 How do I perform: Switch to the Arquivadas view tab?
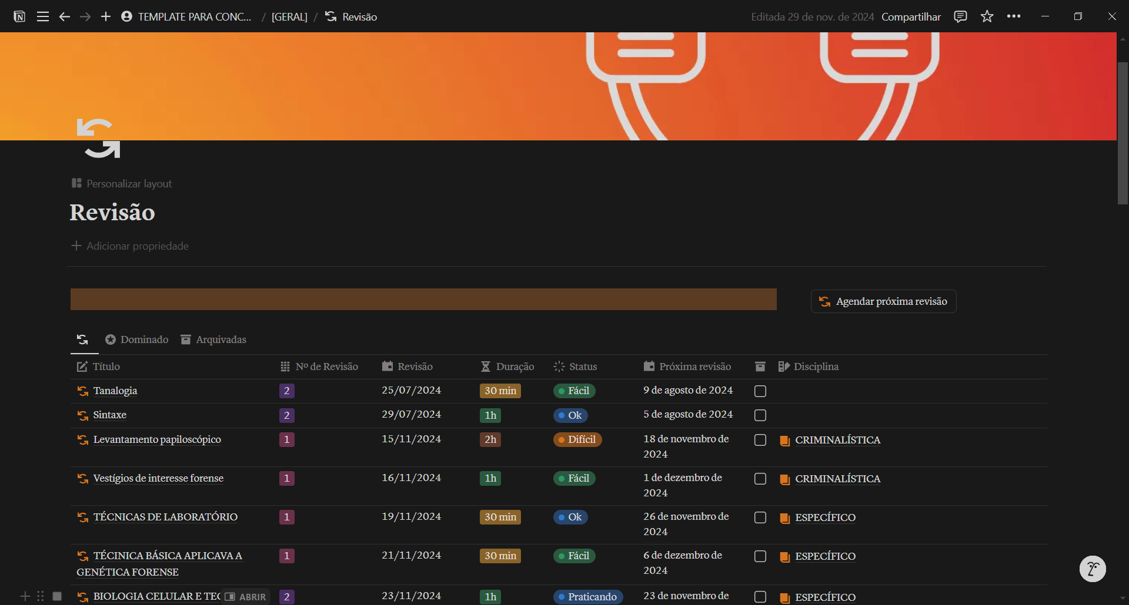coord(213,340)
